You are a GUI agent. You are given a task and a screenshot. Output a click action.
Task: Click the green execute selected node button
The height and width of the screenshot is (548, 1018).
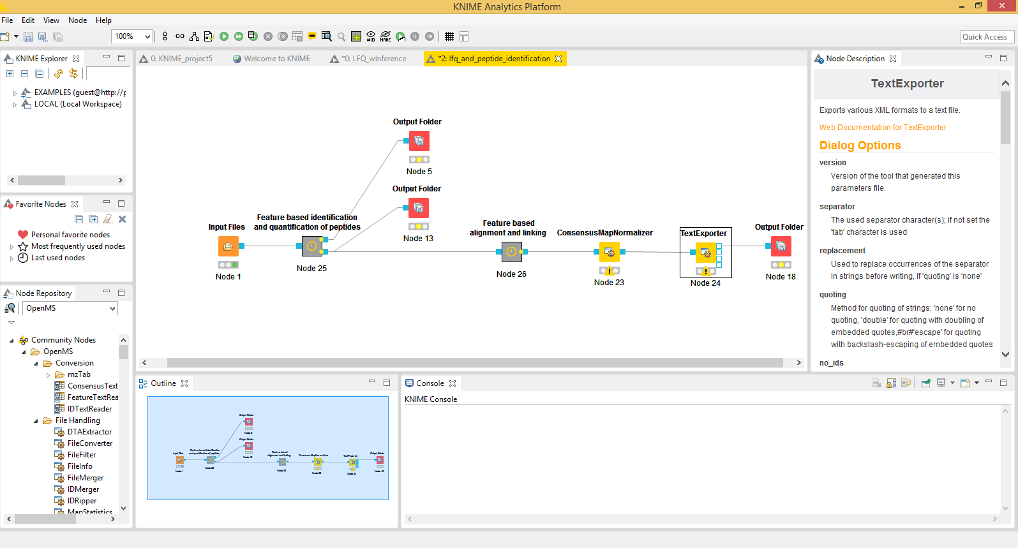224,36
